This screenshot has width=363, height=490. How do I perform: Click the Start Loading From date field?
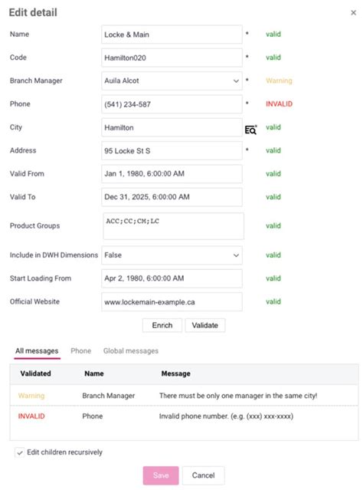tap(172, 278)
